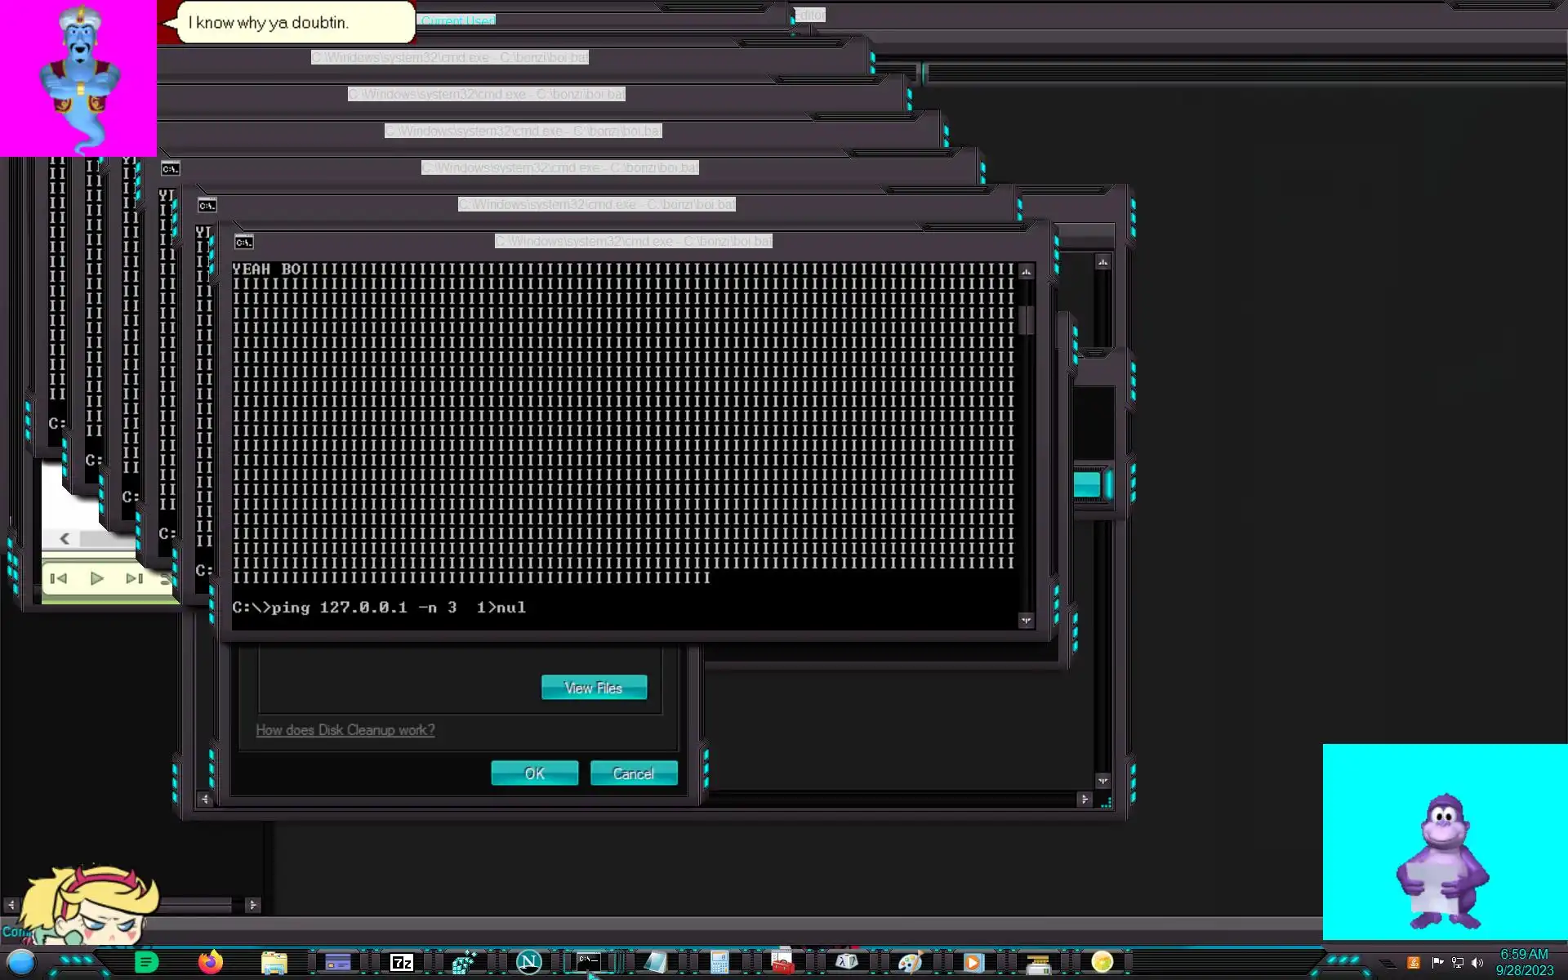Click the next track media button
1568x980 pixels.
[x=134, y=578]
